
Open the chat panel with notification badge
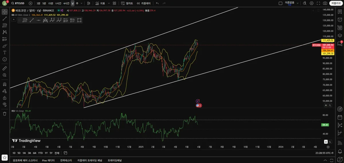(340, 44)
